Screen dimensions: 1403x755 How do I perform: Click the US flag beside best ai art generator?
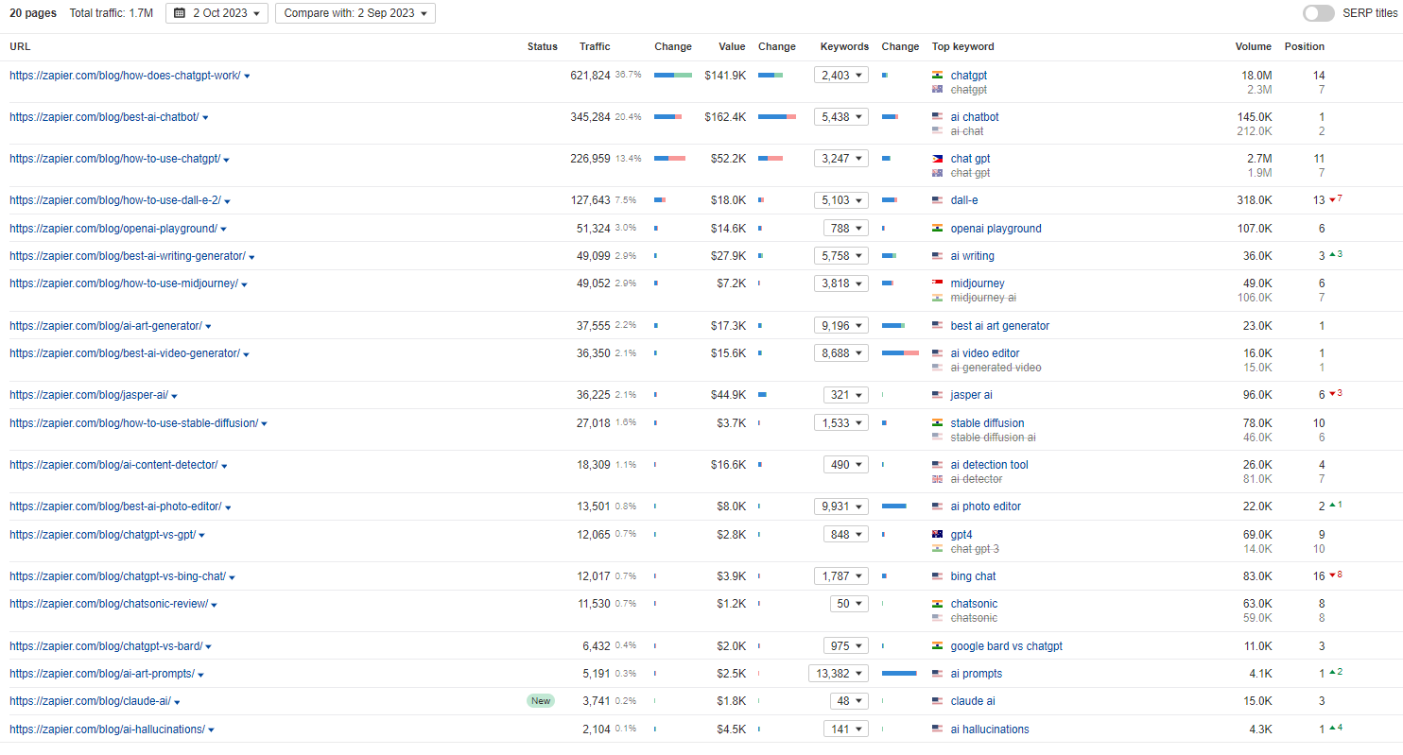(x=937, y=326)
